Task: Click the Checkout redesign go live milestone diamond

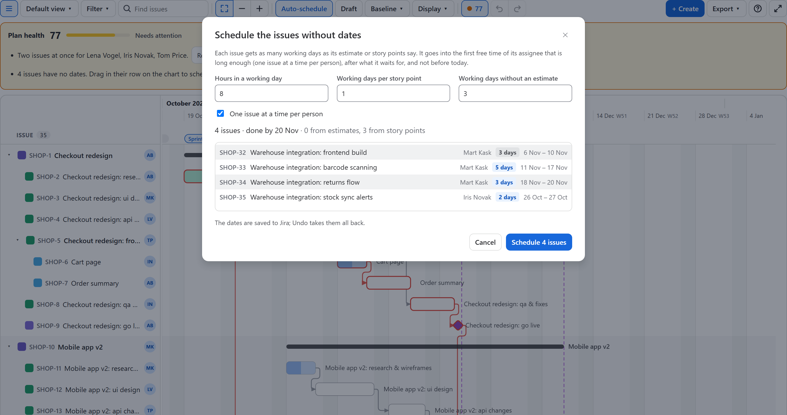Action: [458, 325]
